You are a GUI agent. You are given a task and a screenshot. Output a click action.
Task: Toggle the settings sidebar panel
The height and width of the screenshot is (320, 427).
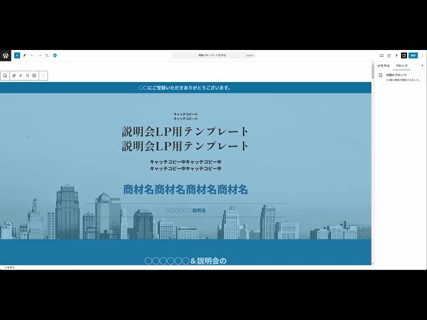tap(404, 55)
